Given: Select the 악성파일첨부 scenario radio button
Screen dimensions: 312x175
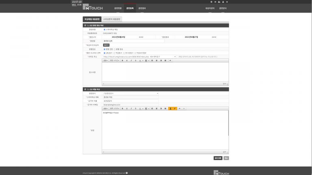Looking at the screenshot, I should (135, 53).
